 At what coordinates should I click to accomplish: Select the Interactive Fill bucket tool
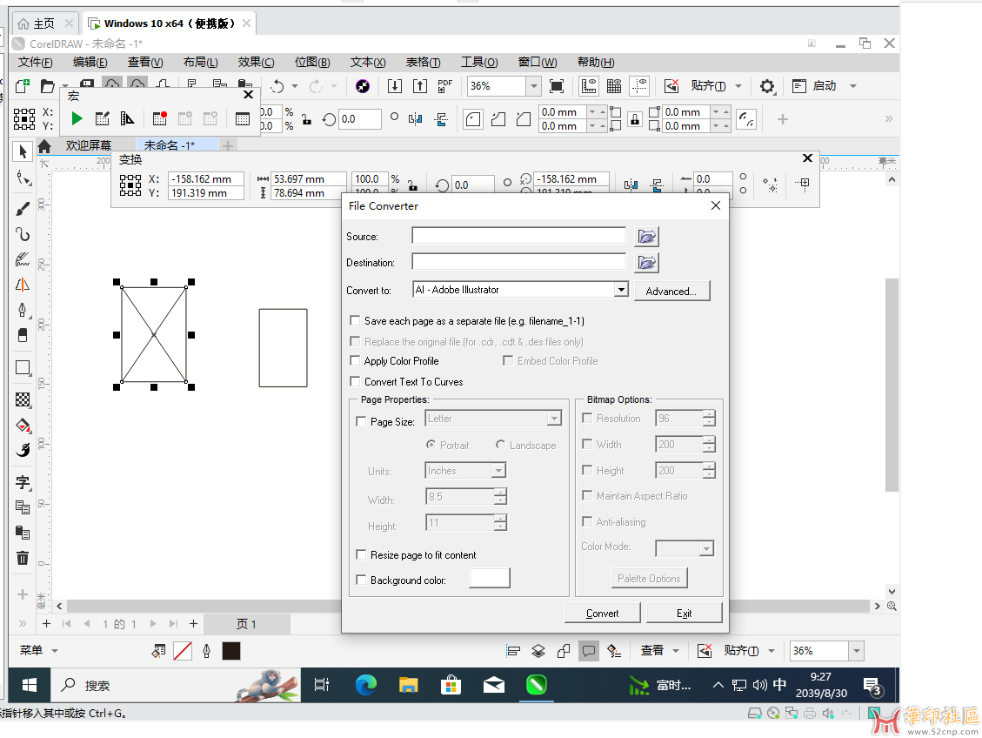23,426
